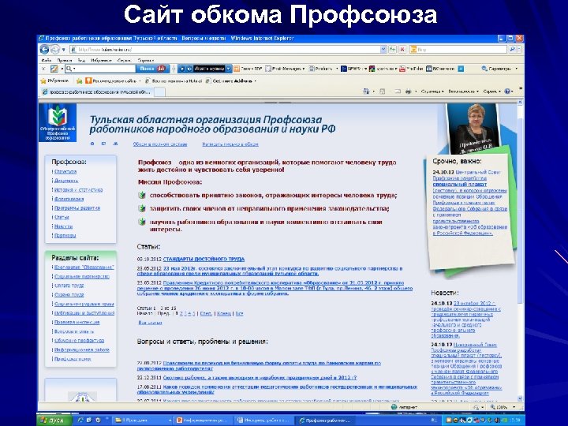The width and height of the screenshot is (568, 426).
Task: Click the green Refresh page icon
Action: pyautogui.click(x=392, y=50)
